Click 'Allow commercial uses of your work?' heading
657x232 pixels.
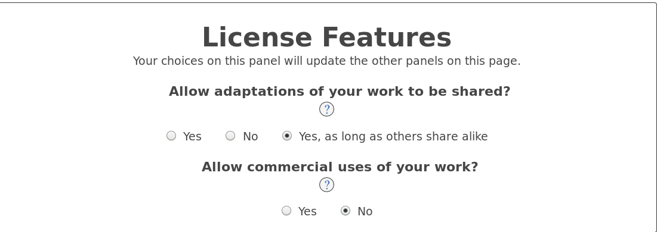(340, 167)
